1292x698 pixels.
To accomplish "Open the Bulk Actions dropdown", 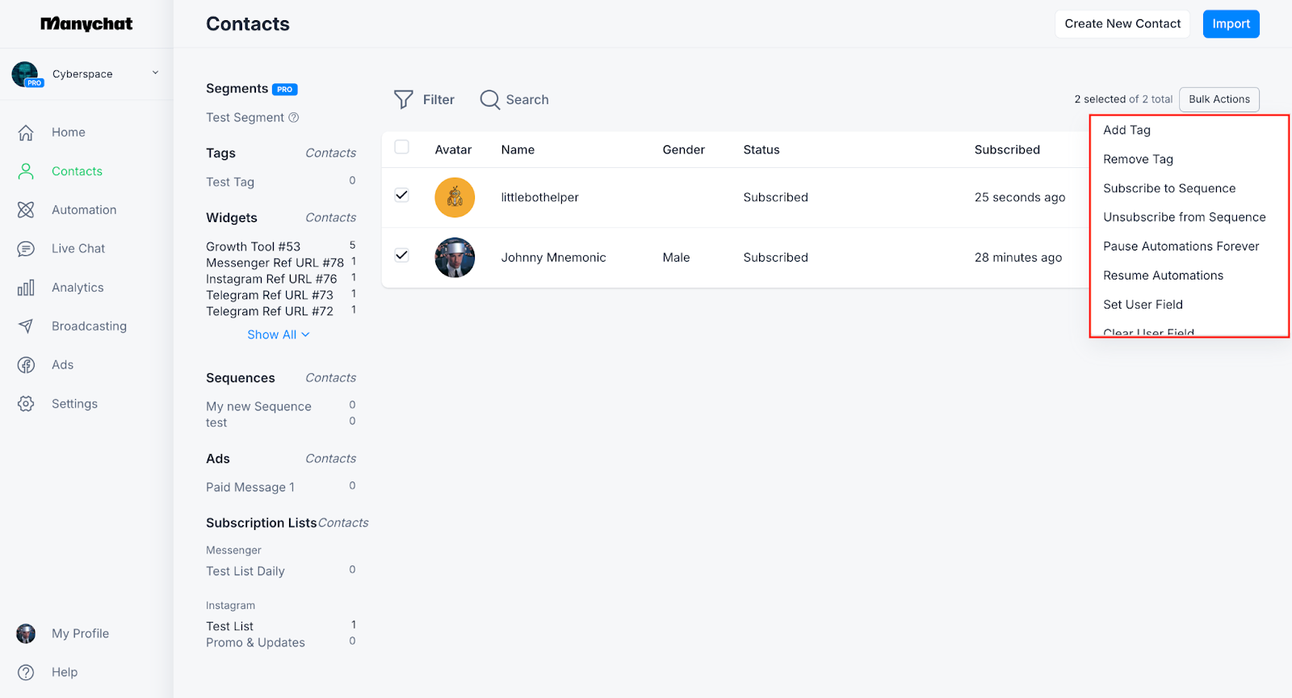I will click(1219, 99).
